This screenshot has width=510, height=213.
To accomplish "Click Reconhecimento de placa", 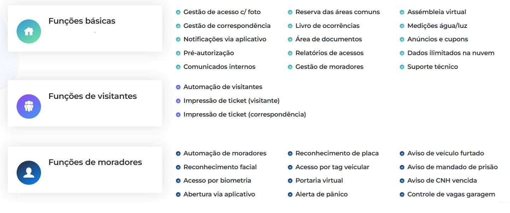I will click(336, 153).
